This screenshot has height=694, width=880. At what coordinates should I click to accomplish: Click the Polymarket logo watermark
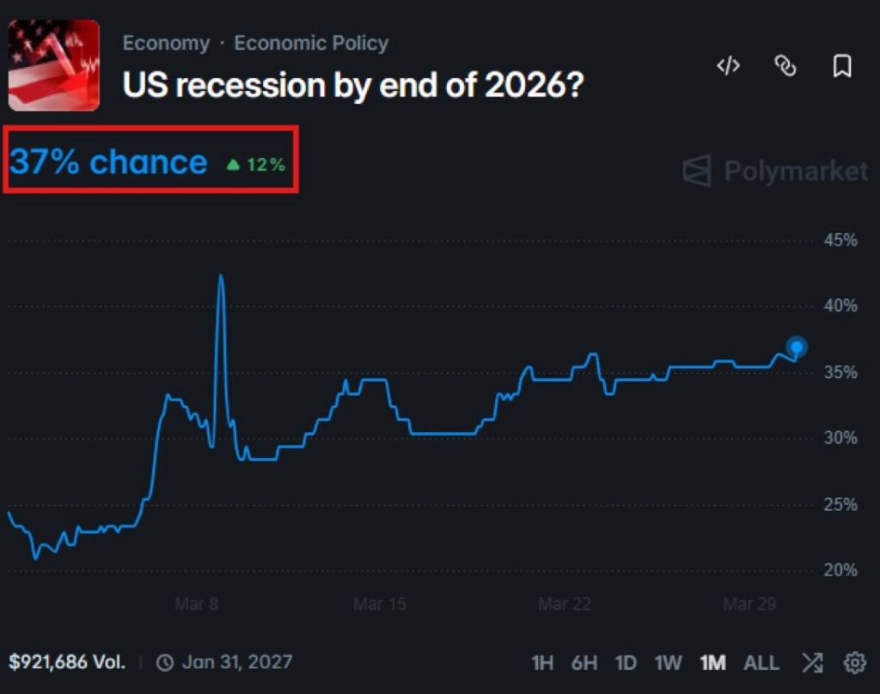775,171
